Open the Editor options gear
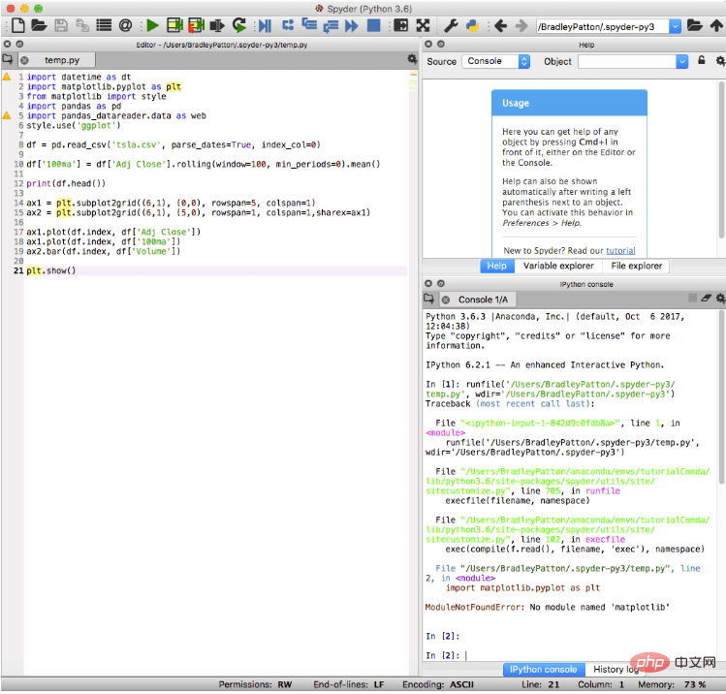 click(412, 59)
